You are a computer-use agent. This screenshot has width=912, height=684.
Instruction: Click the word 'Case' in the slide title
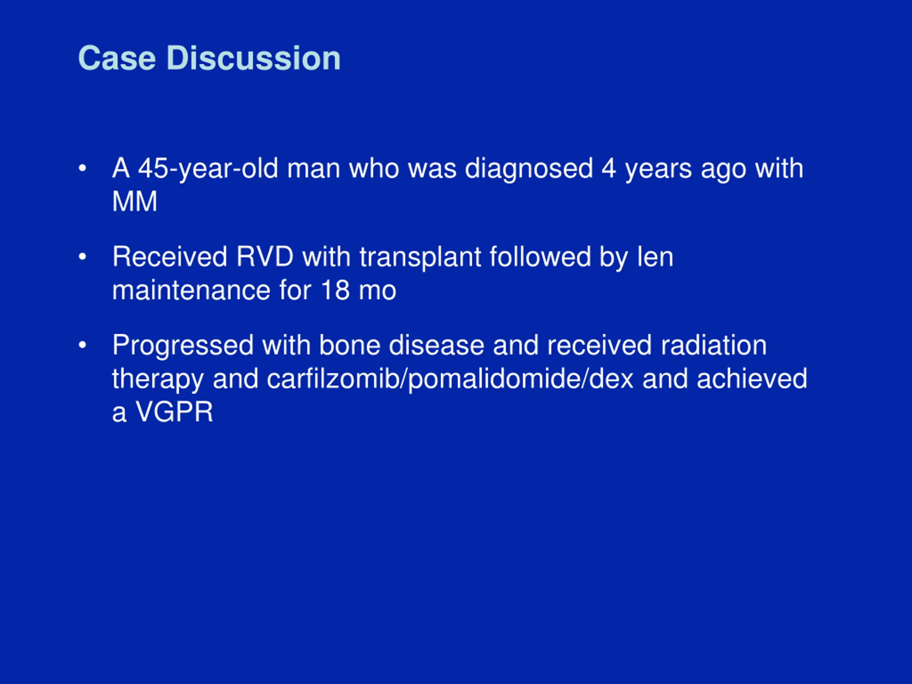(117, 58)
